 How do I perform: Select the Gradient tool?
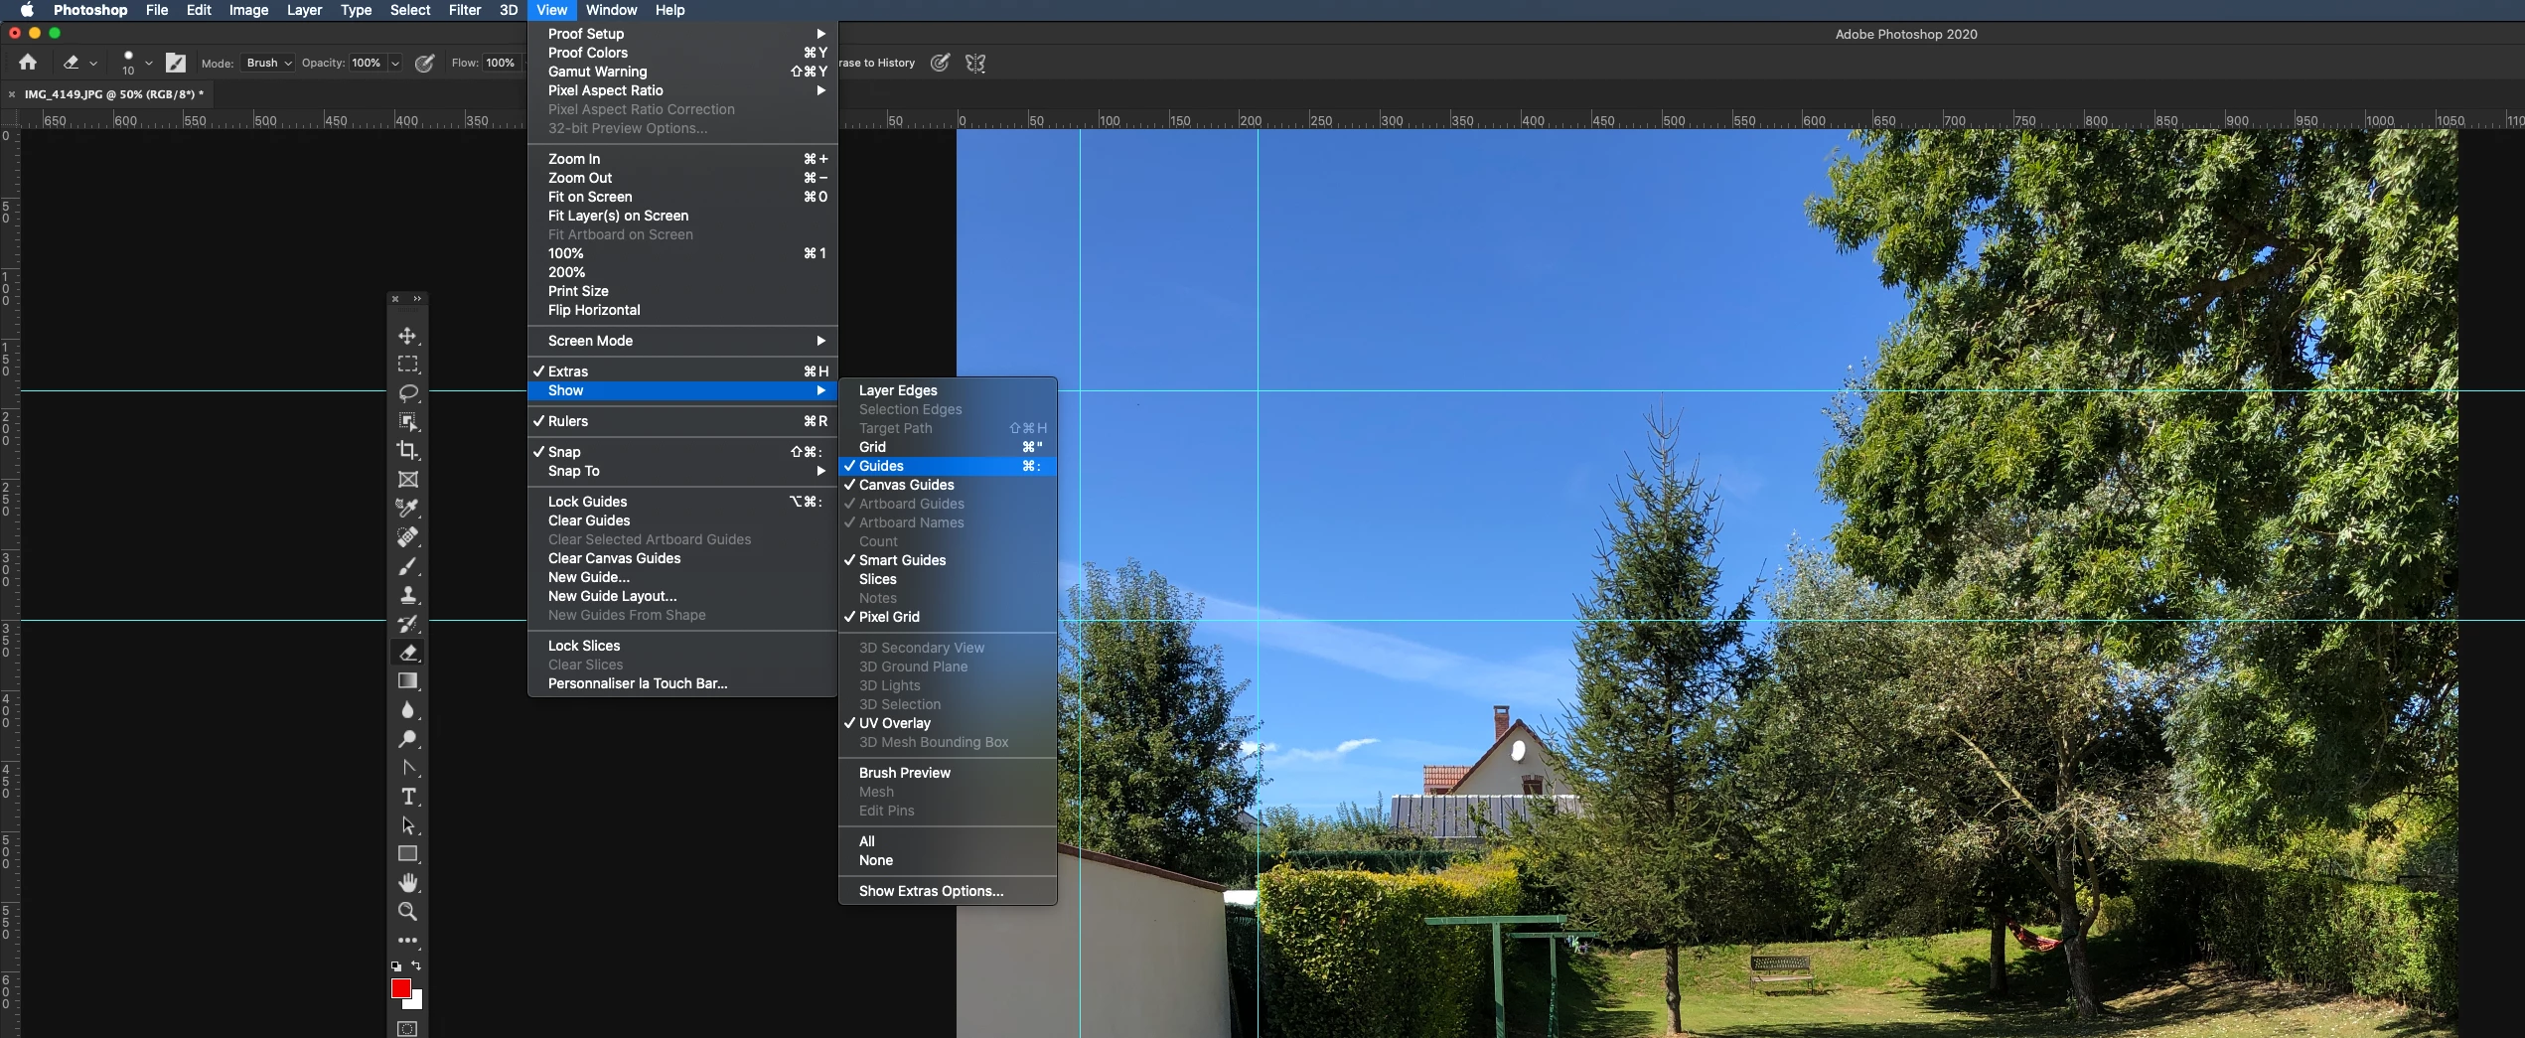click(407, 681)
